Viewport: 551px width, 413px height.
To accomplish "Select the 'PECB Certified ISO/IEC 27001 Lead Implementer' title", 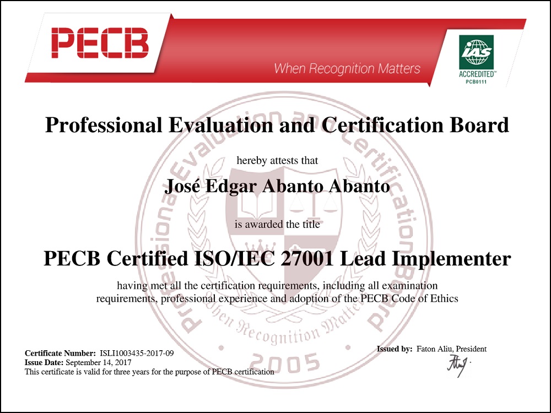I will [277, 259].
